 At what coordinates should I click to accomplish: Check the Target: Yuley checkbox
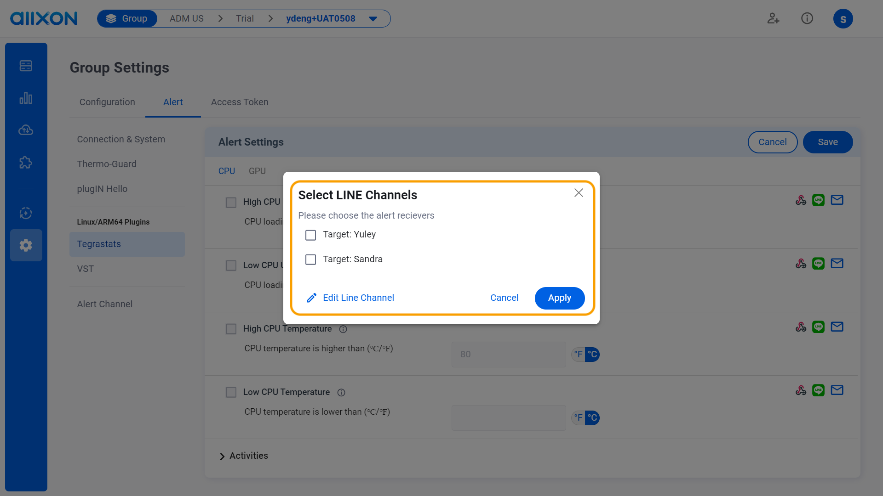310,235
